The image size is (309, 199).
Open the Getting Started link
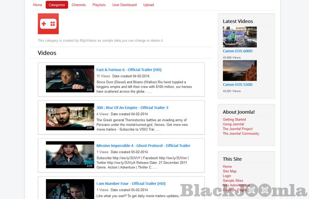234,120
